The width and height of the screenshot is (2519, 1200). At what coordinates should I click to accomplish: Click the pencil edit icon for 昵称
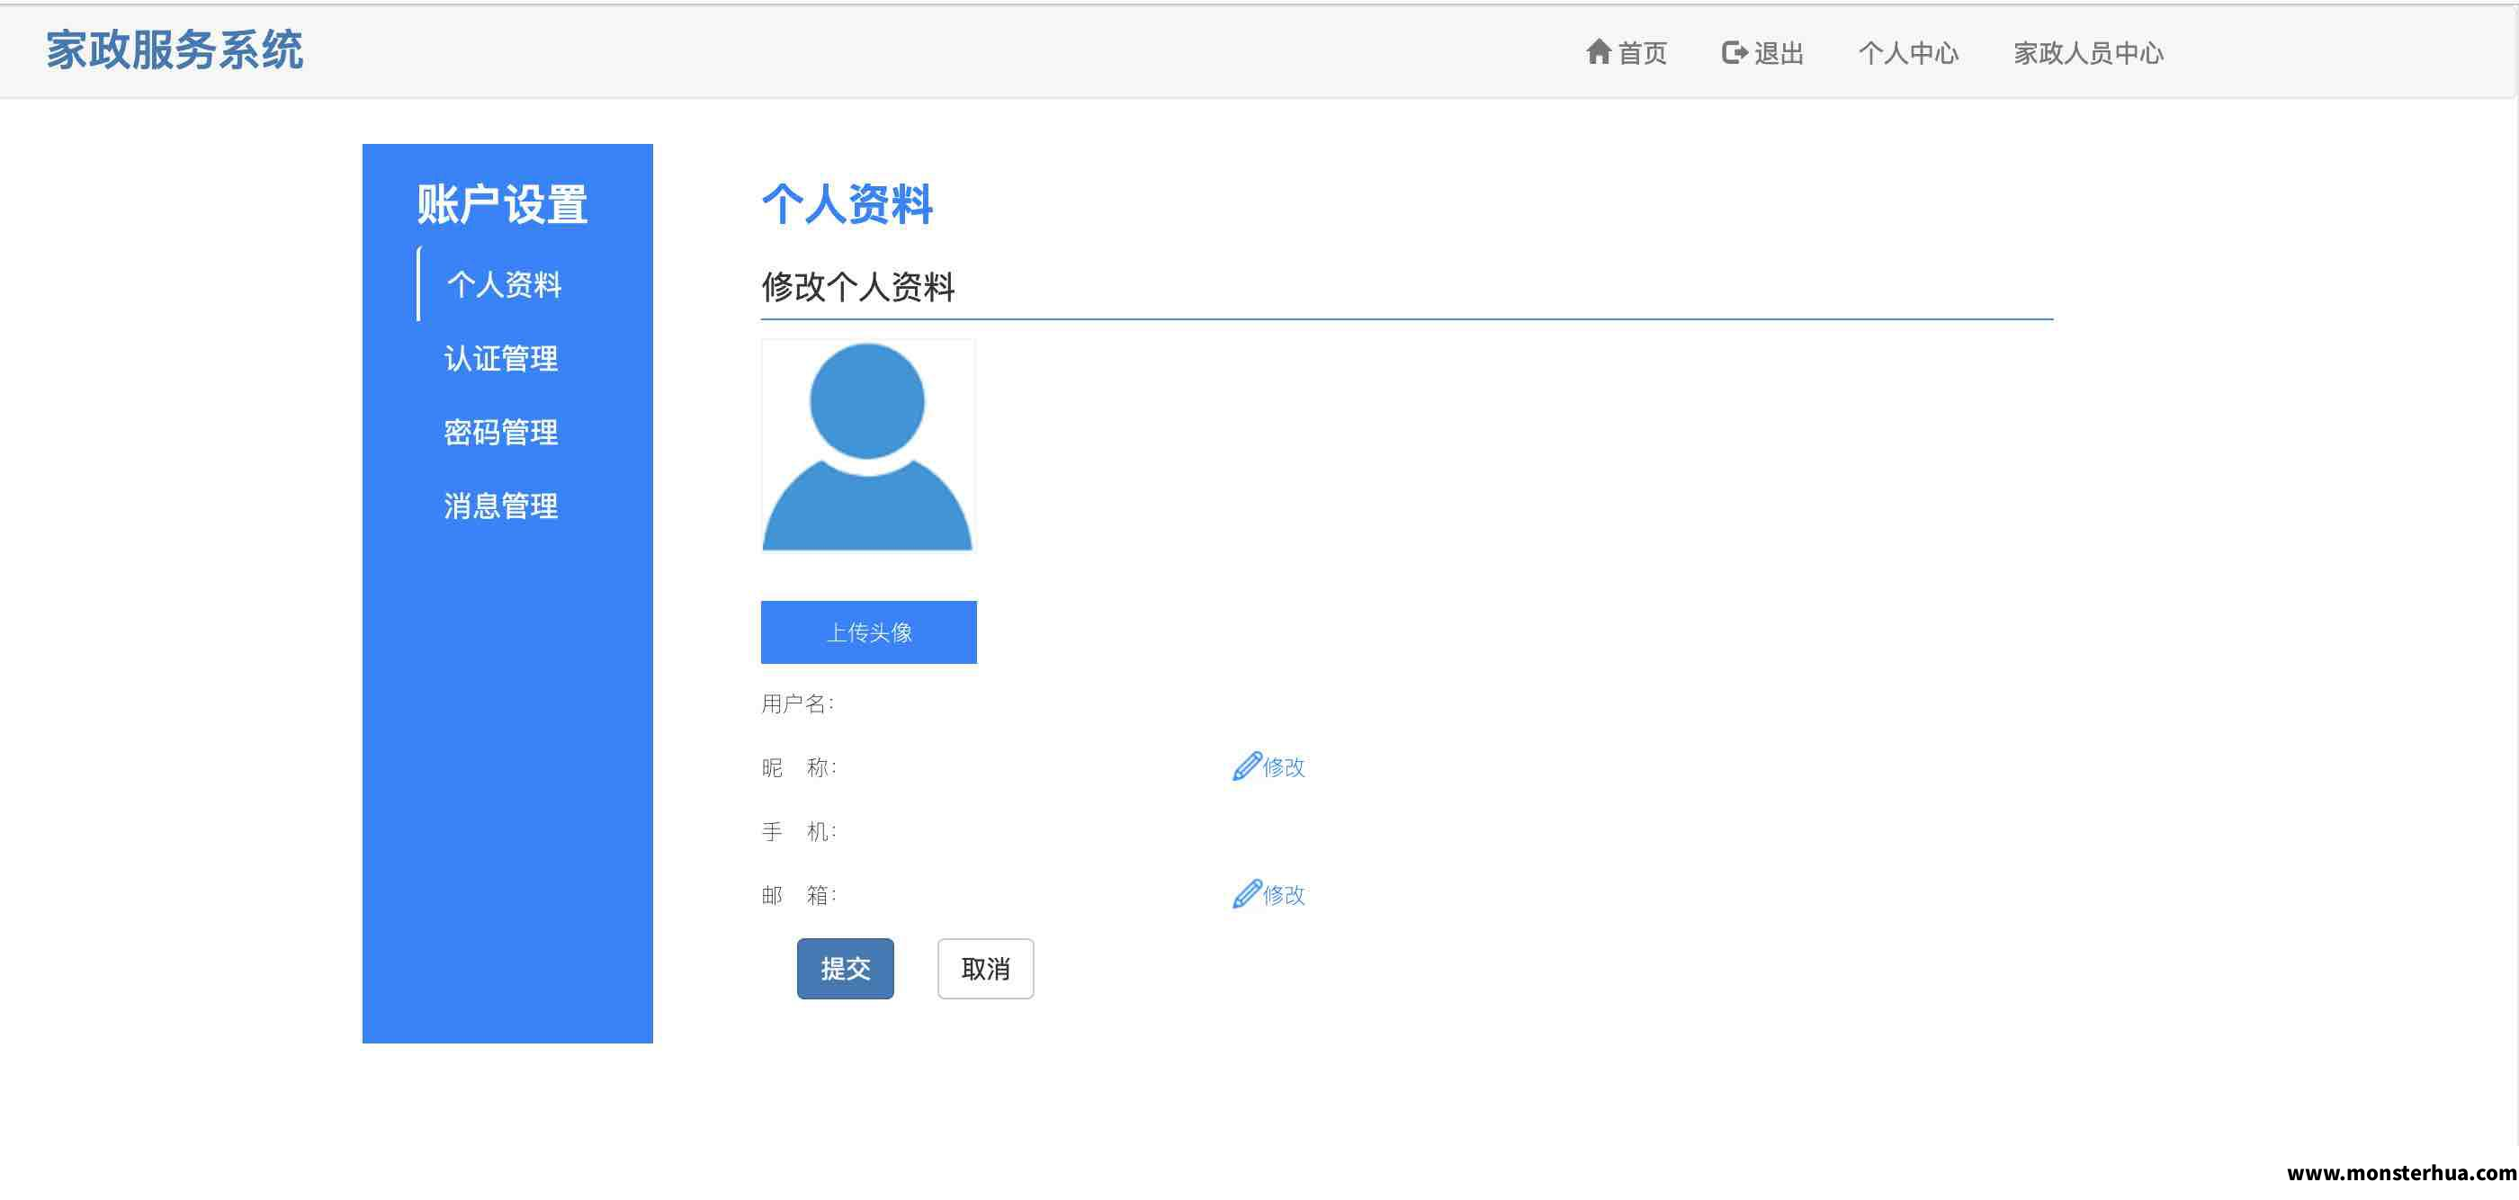coord(1246,766)
